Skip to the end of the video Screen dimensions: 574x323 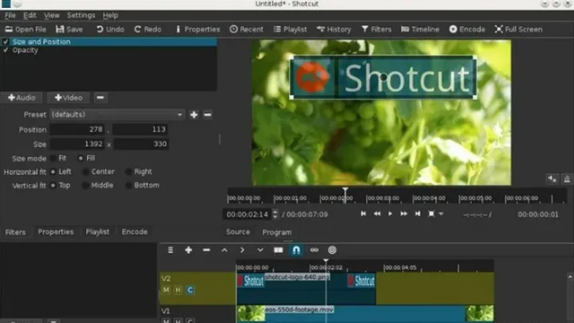pyautogui.click(x=417, y=213)
